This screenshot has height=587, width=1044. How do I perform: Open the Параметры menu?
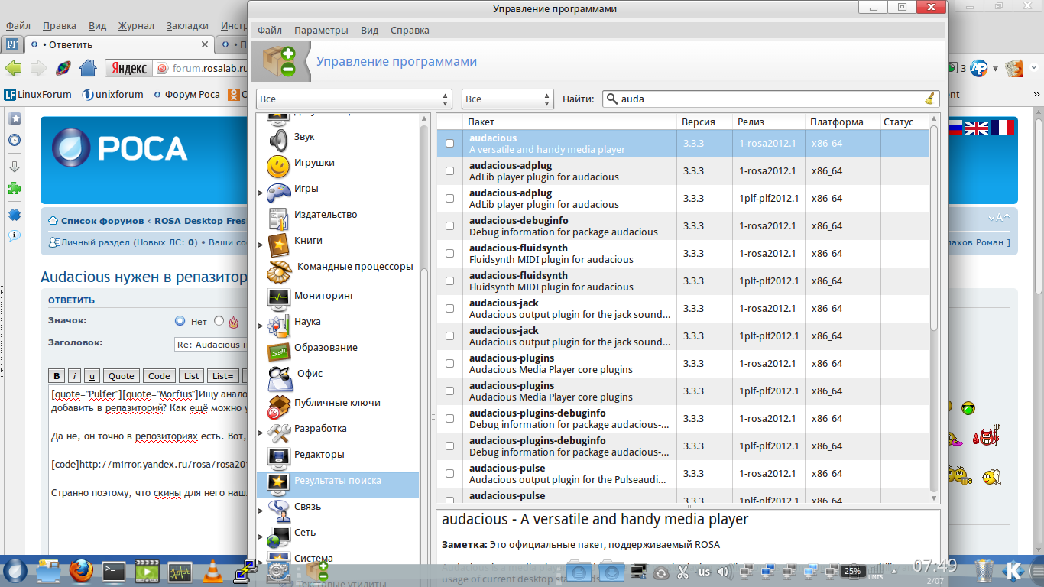click(x=321, y=31)
